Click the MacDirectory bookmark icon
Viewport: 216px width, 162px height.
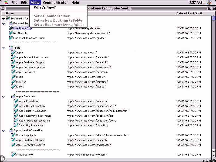[x=13, y=155]
